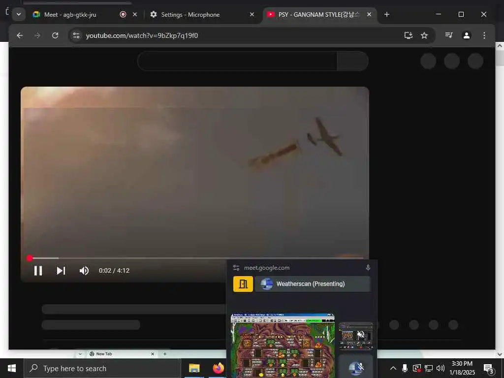
Task: Open a new Chrome tab
Action: [x=387, y=14]
